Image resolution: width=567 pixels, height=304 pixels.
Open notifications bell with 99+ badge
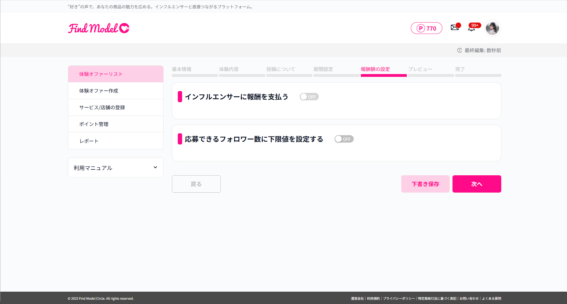(471, 28)
